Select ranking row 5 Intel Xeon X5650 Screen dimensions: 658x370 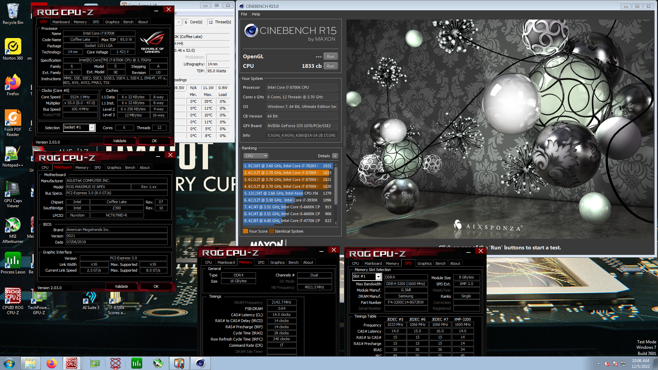[287, 193]
